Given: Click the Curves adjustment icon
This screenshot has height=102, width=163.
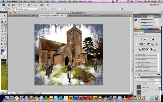Looking at the screenshot, I should pyautogui.click(x=149, y=39).
